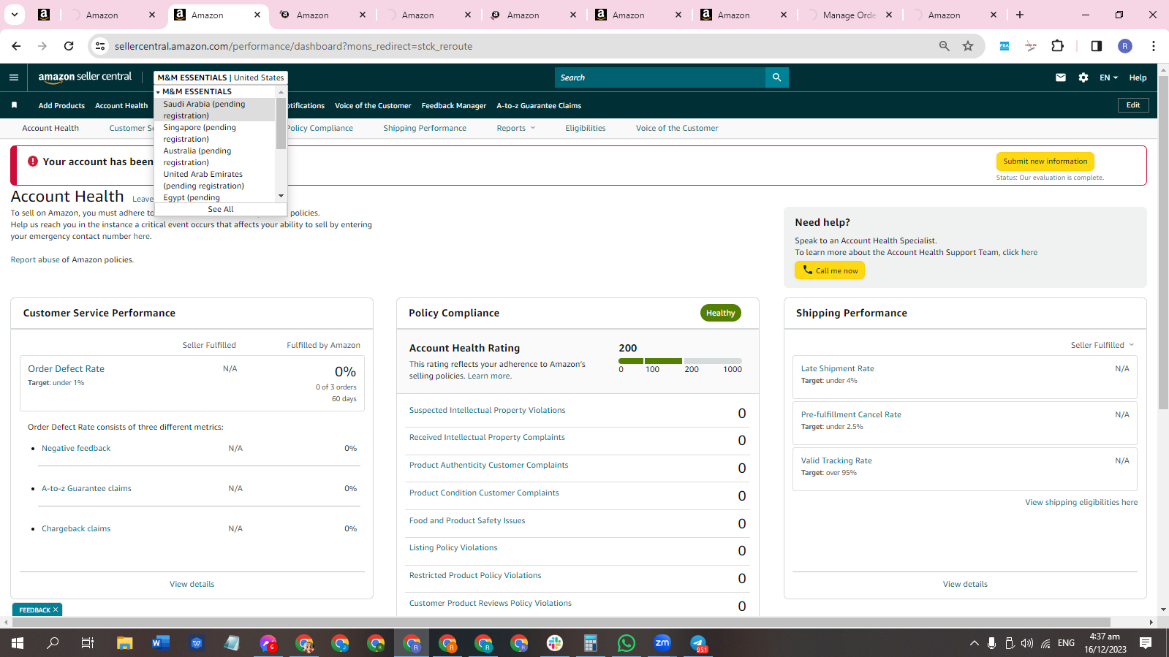Open the Chrome tab search chevron

coord(15,15)
